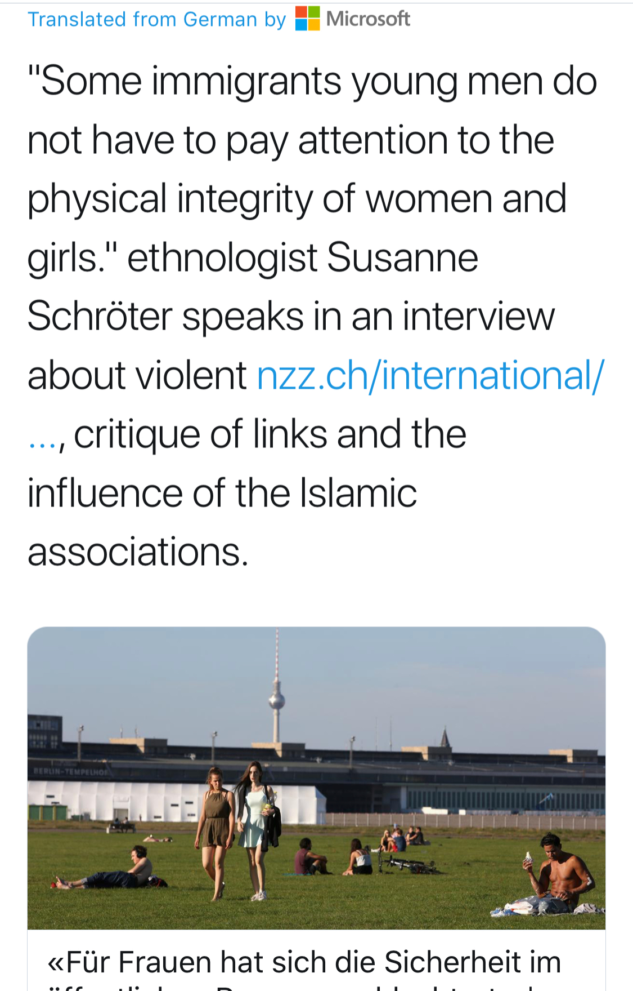The width and height of the screenshot is (633, 991).
Task: Click the partially visible second headline line
Action: point(304,986)
